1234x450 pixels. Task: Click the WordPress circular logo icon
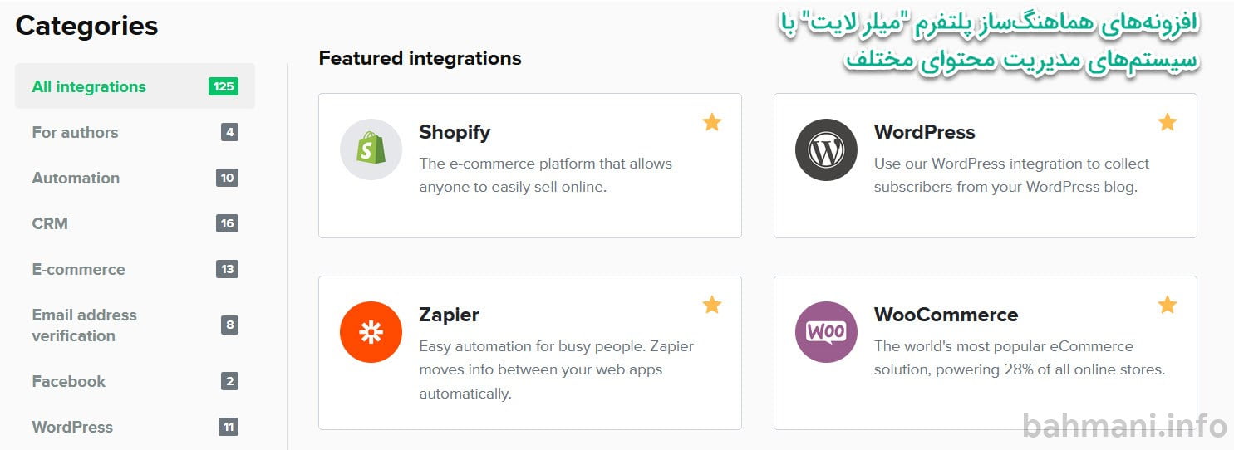(825, 149)
